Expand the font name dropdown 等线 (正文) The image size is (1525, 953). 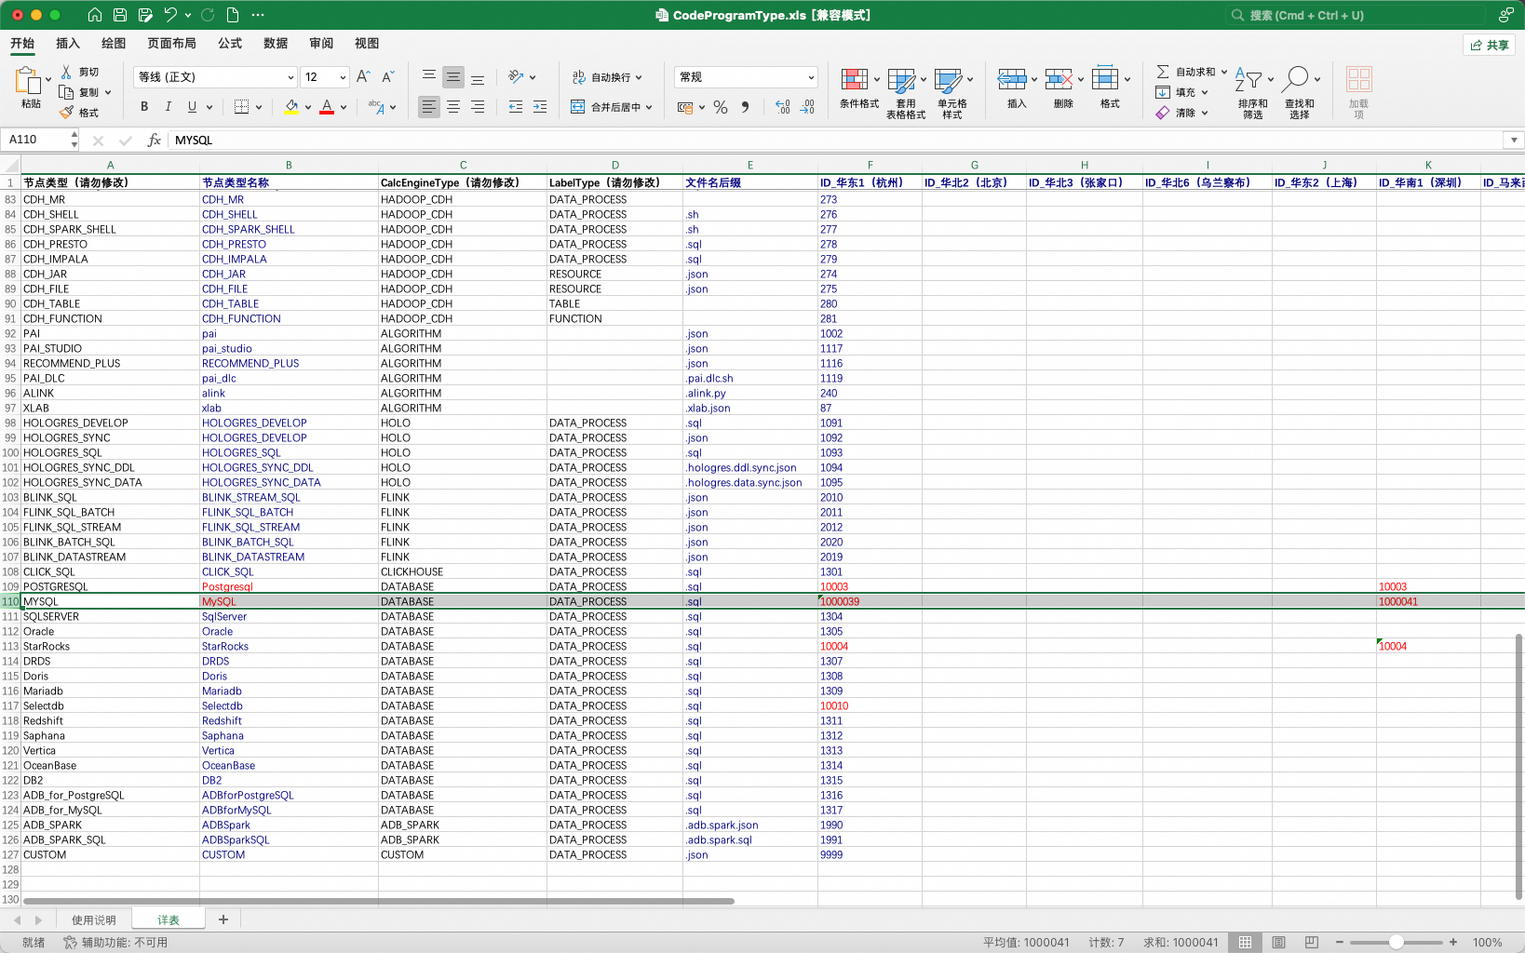pos(290,77)
